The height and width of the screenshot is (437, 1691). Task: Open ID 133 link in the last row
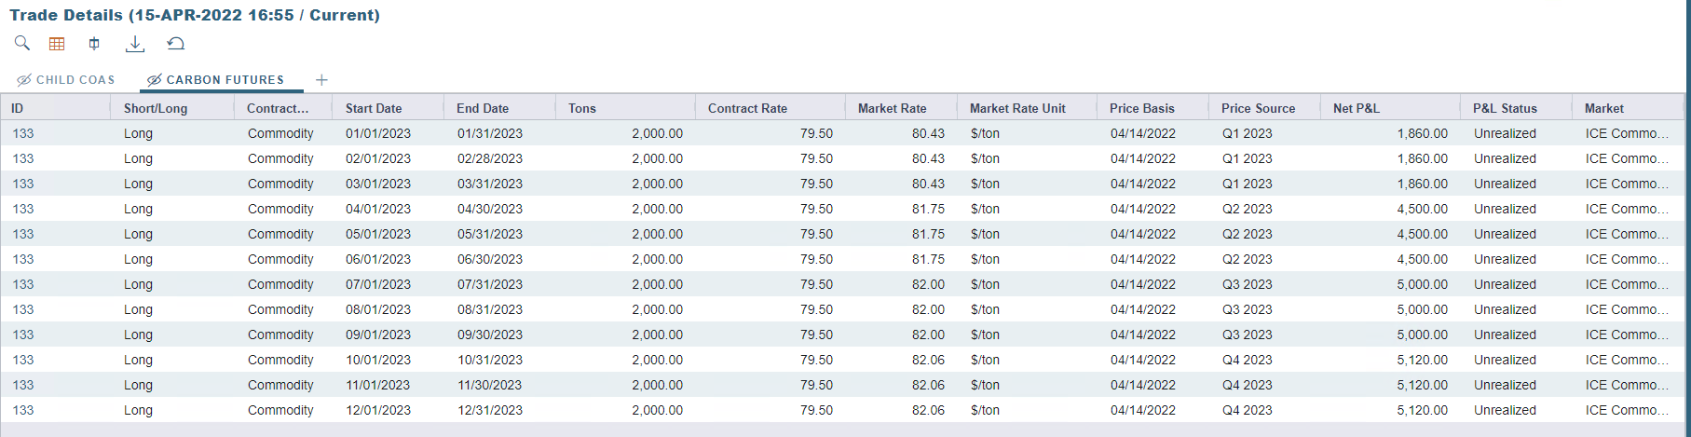pyautogui.click(x=23, y=410)
